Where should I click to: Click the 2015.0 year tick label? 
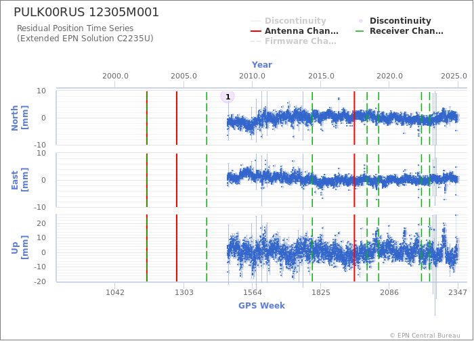pyautogui.click(x=321, y=76)
